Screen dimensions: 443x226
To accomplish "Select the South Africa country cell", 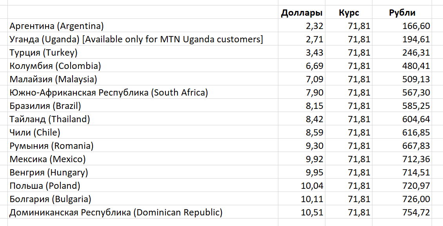I will pyautogui.click(x=143, y=92).
